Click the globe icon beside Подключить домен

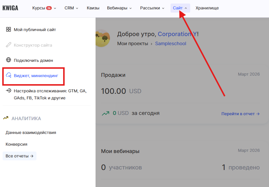tap(9, 60)
